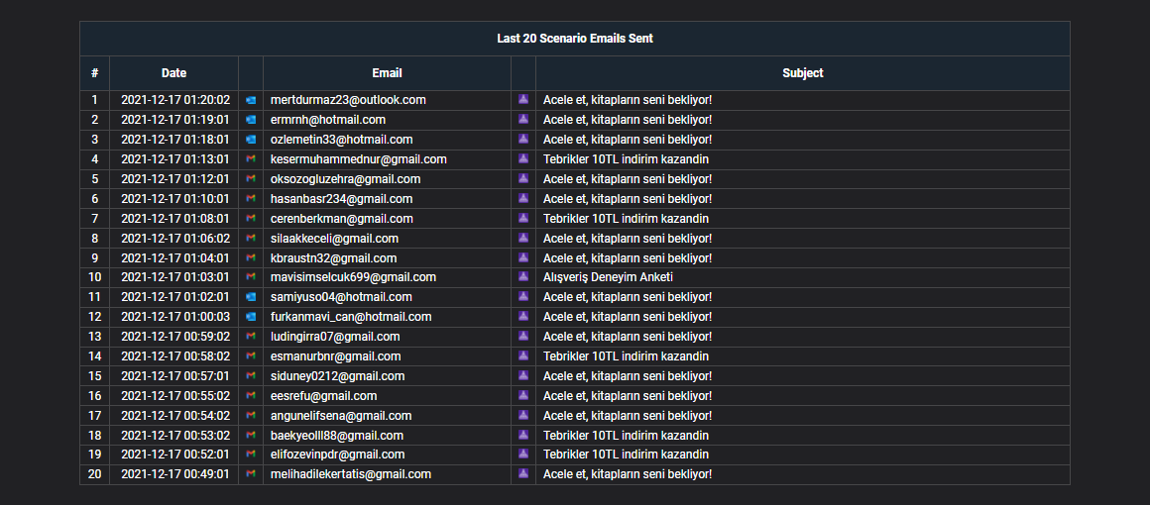Click scenario icon beside Alışveriş Deneyim Anketi

[522, 276]
